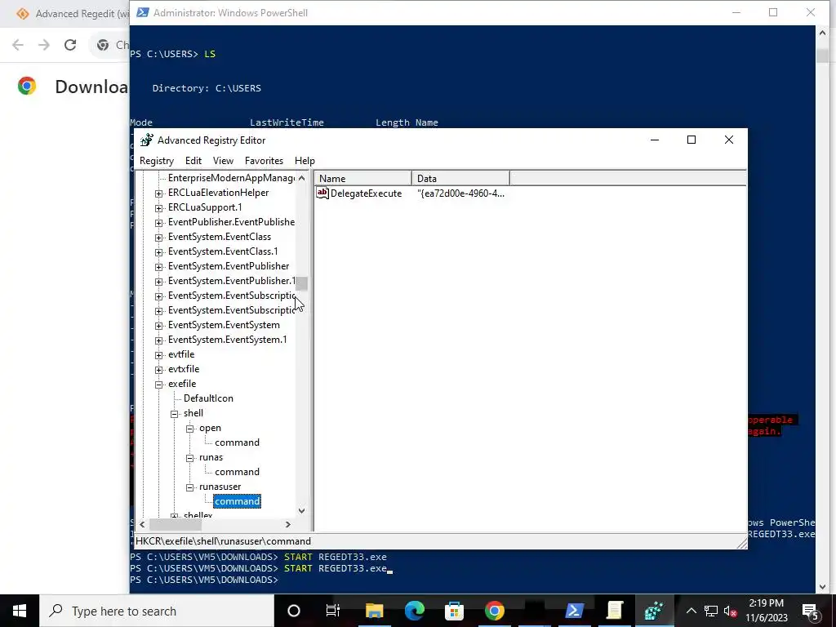Image resolution: width=836 pixels, height=627 pixels.
Task: Click the PowerShell scroll down arrow
Action: coord(821,587)
